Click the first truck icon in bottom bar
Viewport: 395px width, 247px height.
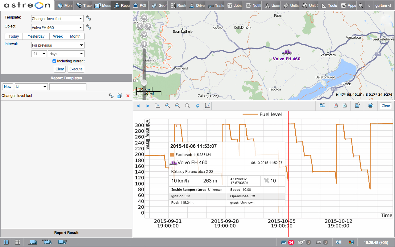tap(33, 242)
